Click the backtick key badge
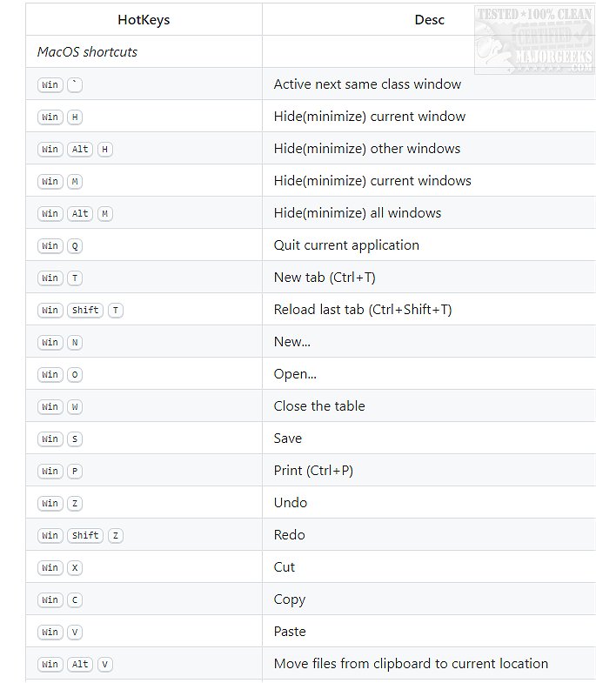The height and width of the screenshot is (683, 596). [x=75, y=85]
